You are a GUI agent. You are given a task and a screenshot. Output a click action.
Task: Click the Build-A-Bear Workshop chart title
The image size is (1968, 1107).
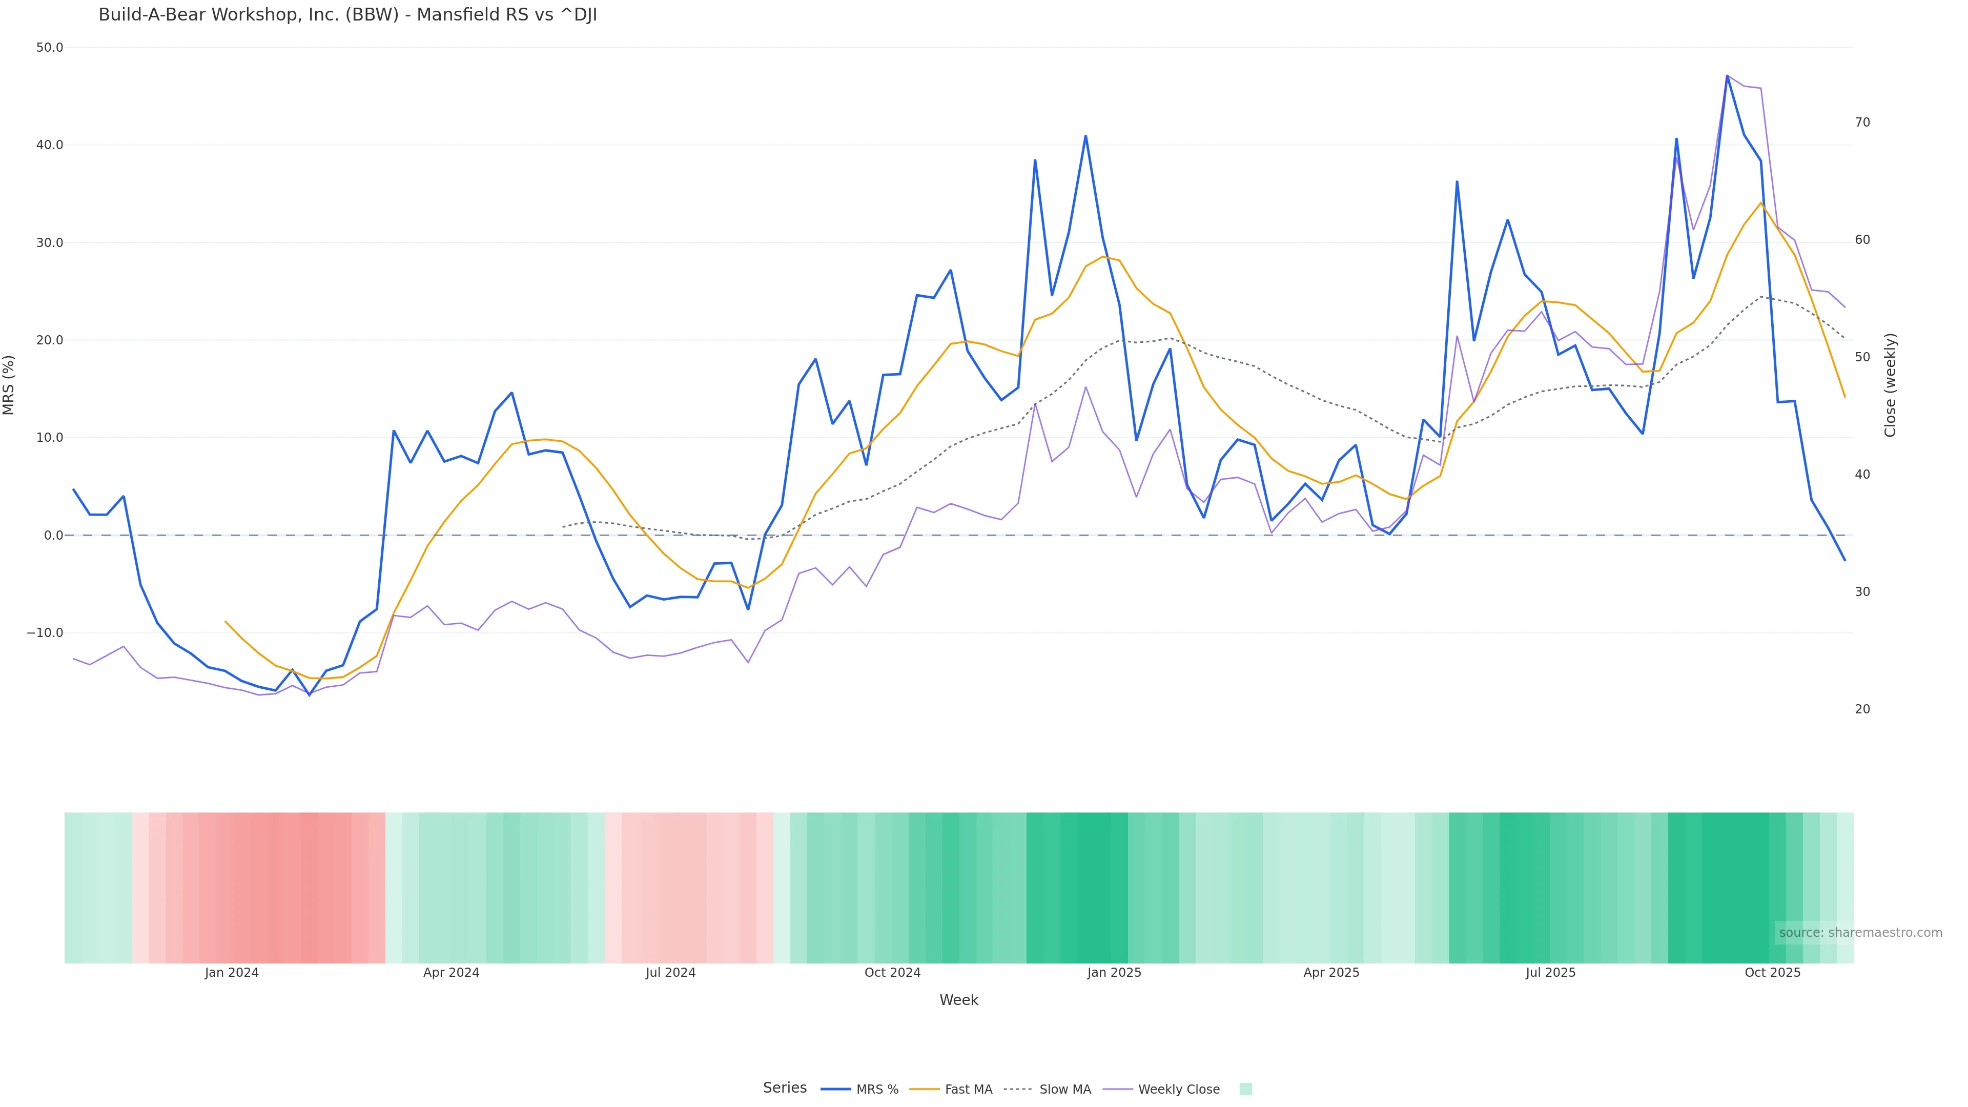(347, 15)
